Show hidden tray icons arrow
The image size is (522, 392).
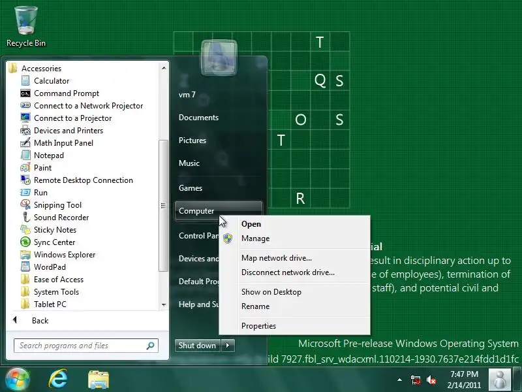click(399, 380)
